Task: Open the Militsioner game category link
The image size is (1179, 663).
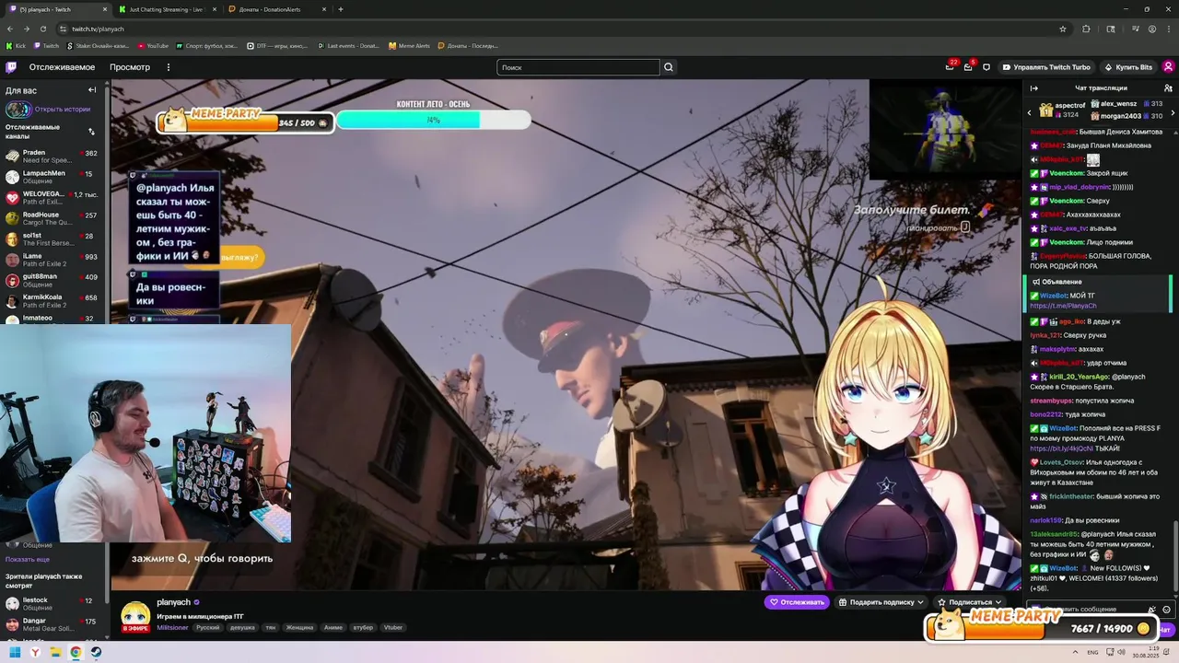Action: click(x=172, y=628)
